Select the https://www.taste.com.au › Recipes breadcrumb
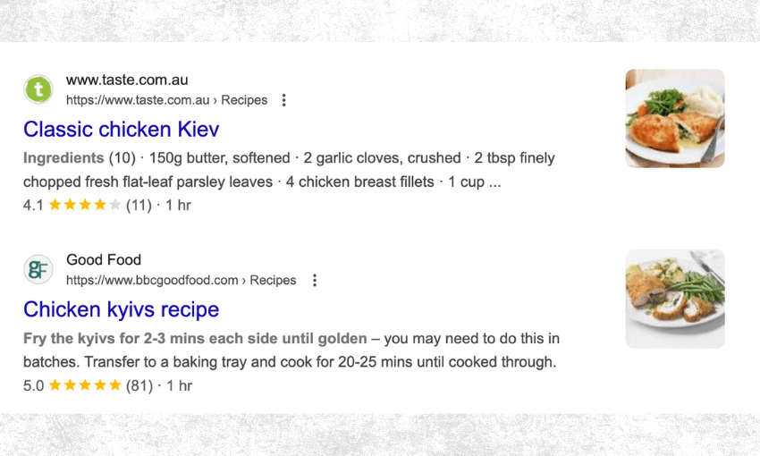 (166, 100)
